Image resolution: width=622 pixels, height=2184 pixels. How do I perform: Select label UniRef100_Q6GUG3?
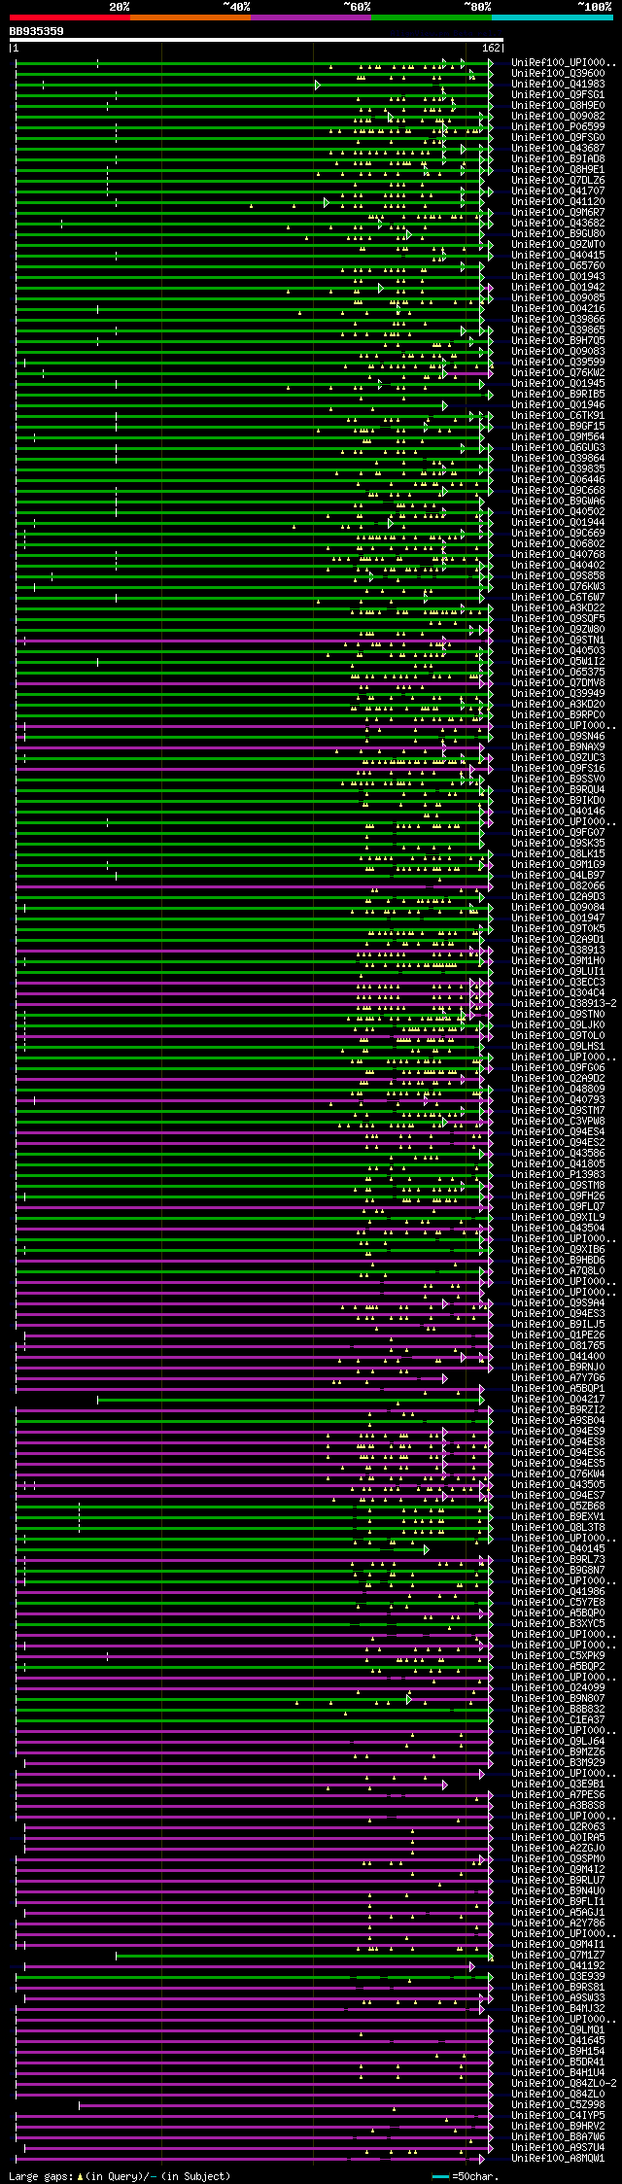[558, 448]
